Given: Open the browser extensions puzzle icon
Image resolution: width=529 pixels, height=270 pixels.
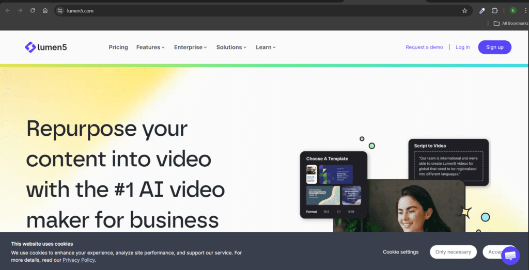Looking at the screenshot, I should click(495, 11).
